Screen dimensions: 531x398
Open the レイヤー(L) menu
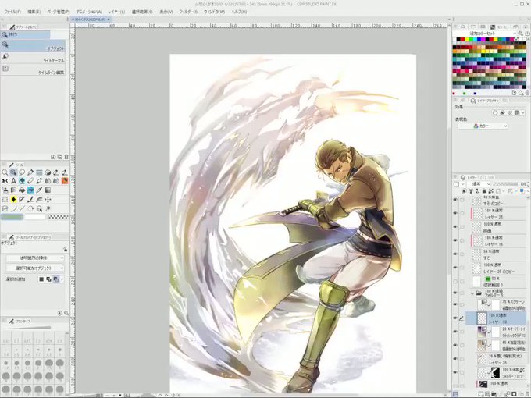[116, 12]
